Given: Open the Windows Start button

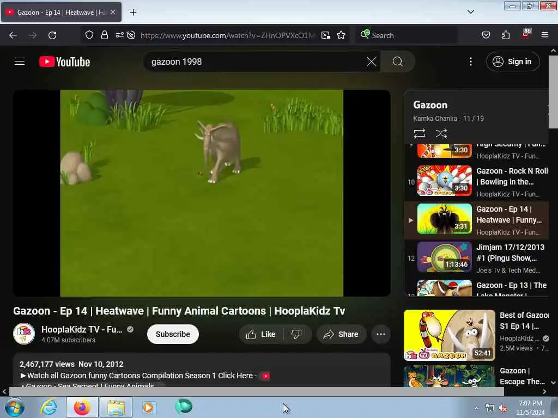Looking at the screenshot, I should pyautogui.click(x=14, y=407).
